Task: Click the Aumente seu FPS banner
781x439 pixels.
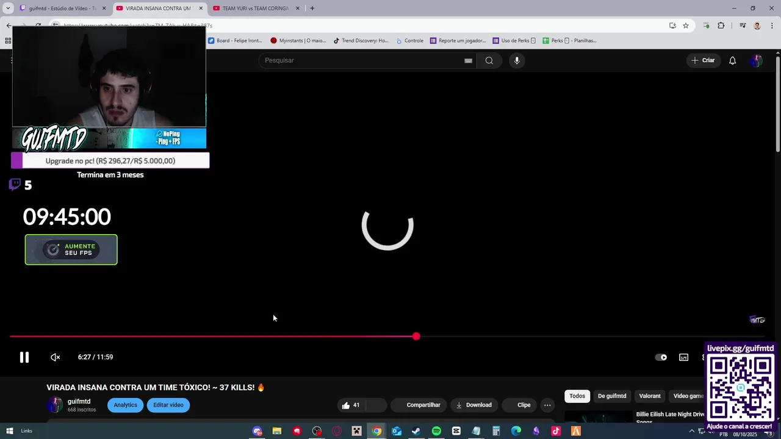Action: 71,250
